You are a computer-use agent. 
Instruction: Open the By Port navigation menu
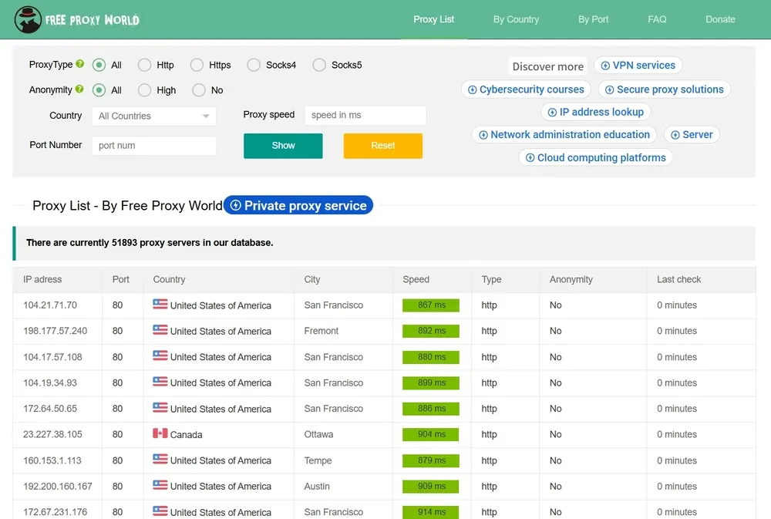tap(593, 19)
